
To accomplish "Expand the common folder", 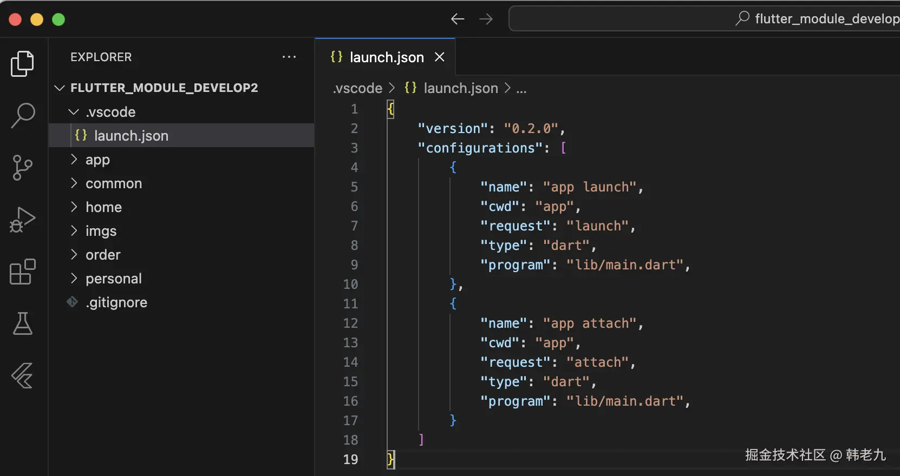I will tap(113, 183).
